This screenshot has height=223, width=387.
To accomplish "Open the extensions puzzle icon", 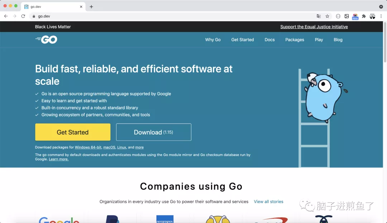I will tap(364, 16).
